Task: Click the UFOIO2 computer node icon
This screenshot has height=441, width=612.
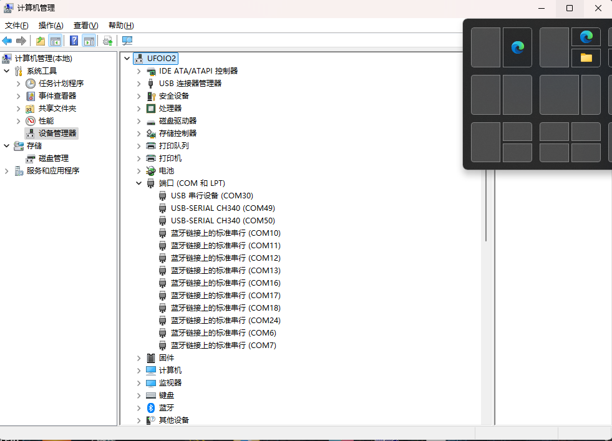Action: [139, 59]
